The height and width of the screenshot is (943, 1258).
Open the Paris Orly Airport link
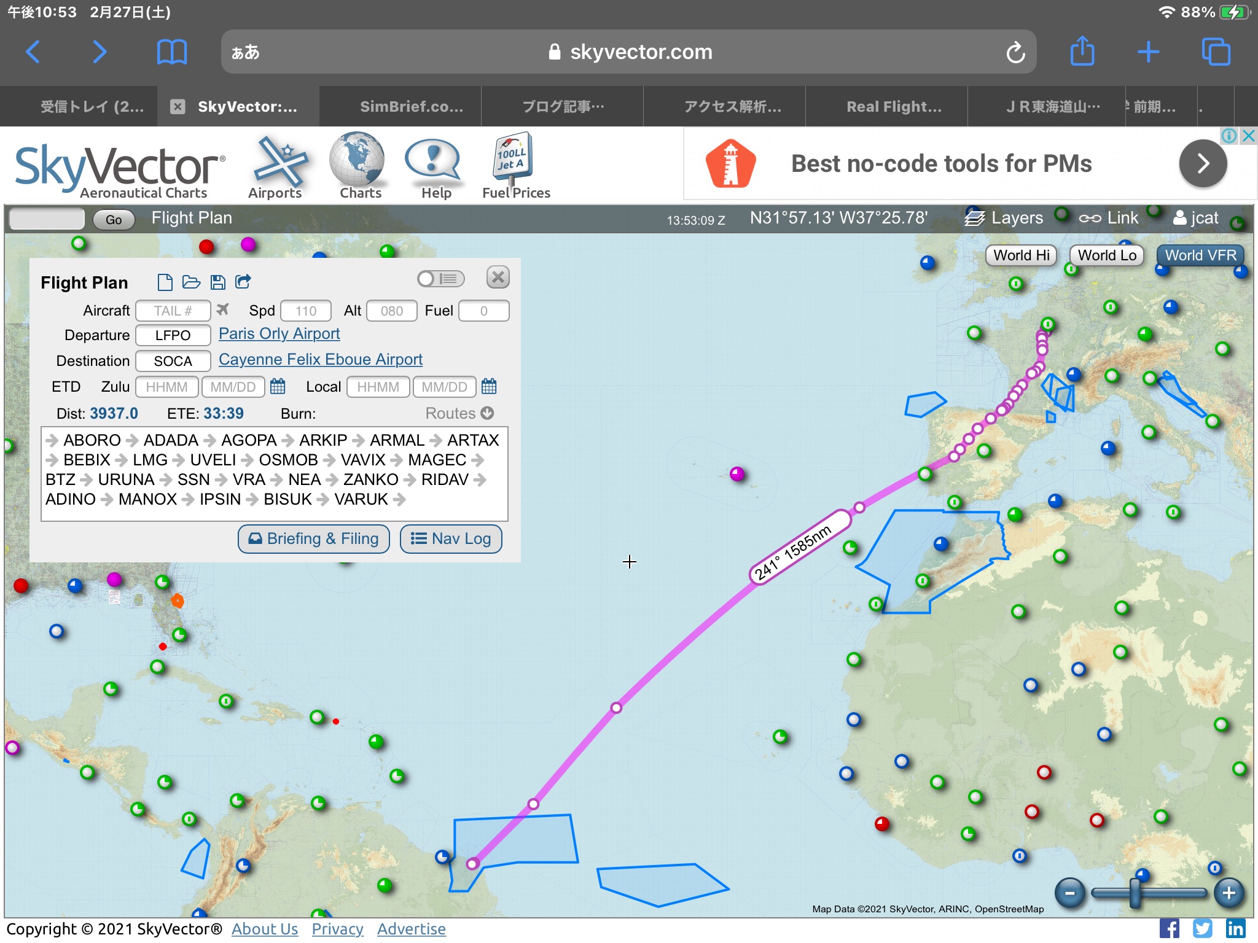pyautogui.click(x=279, y=333)
